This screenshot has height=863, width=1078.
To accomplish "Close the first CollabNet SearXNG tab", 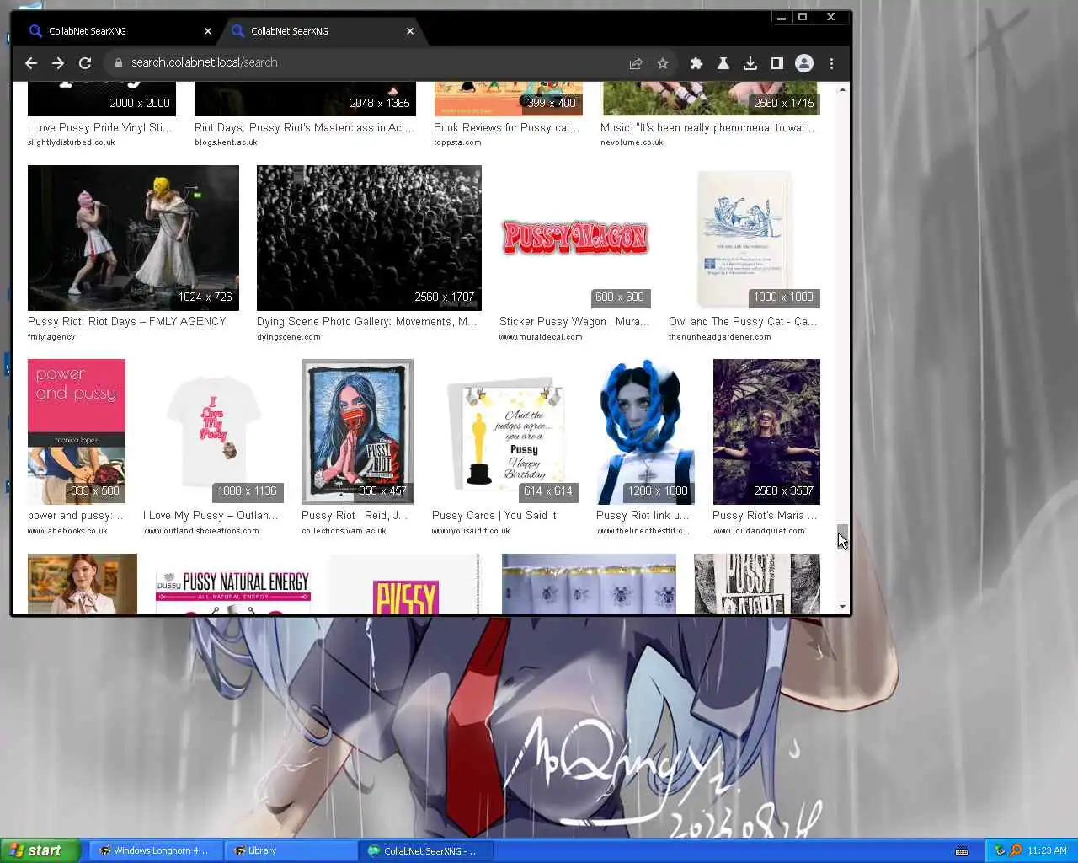I will coord(208,31).
